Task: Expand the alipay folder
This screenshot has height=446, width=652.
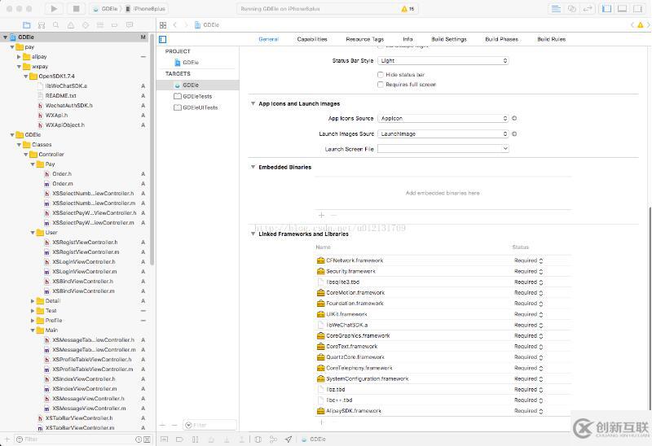Action: coord(19,56)
